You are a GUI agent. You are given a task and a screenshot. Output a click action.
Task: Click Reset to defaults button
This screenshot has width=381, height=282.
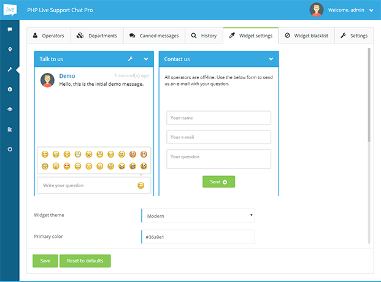(85, 261)
